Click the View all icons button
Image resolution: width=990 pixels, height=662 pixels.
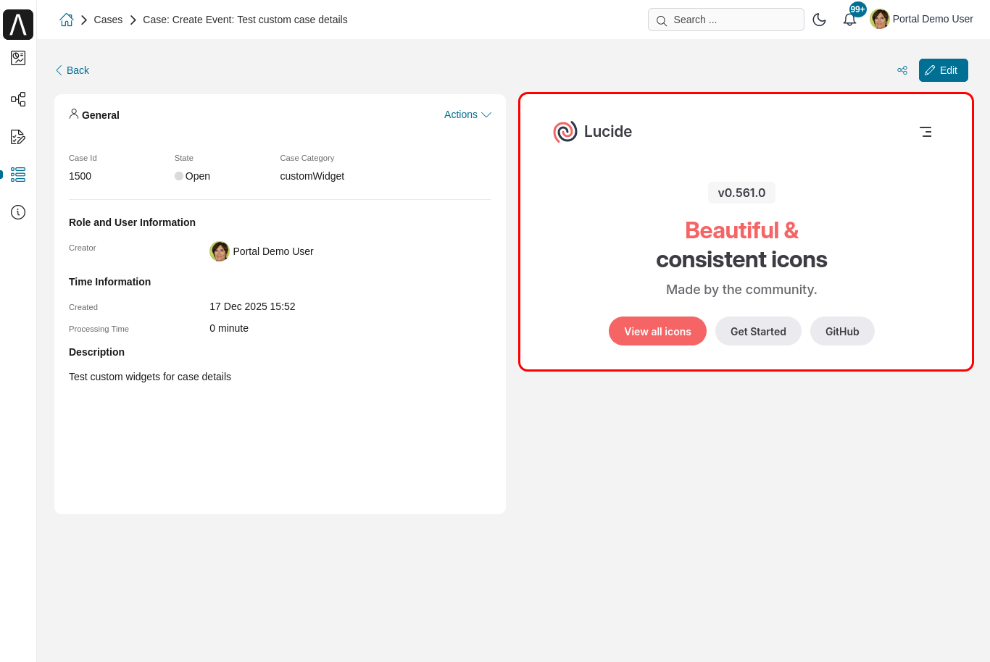(657, 331)
